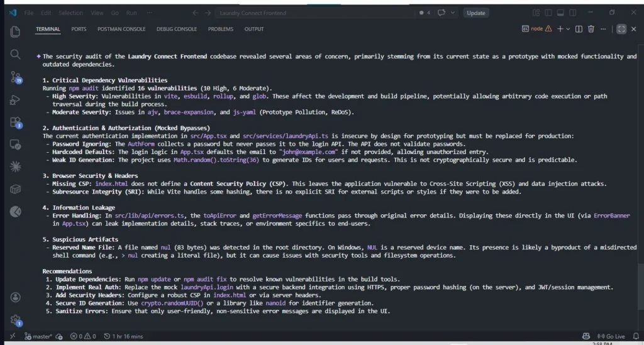The width and height of the screenshot is (644, 345).
Task: Click the terminal warning triangle icon
Action: (548, 29)
